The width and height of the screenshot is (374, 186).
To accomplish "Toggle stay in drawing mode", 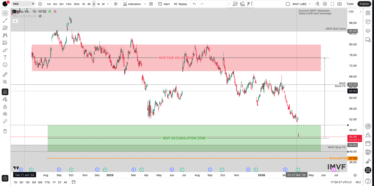I will (x=5, y=99).
